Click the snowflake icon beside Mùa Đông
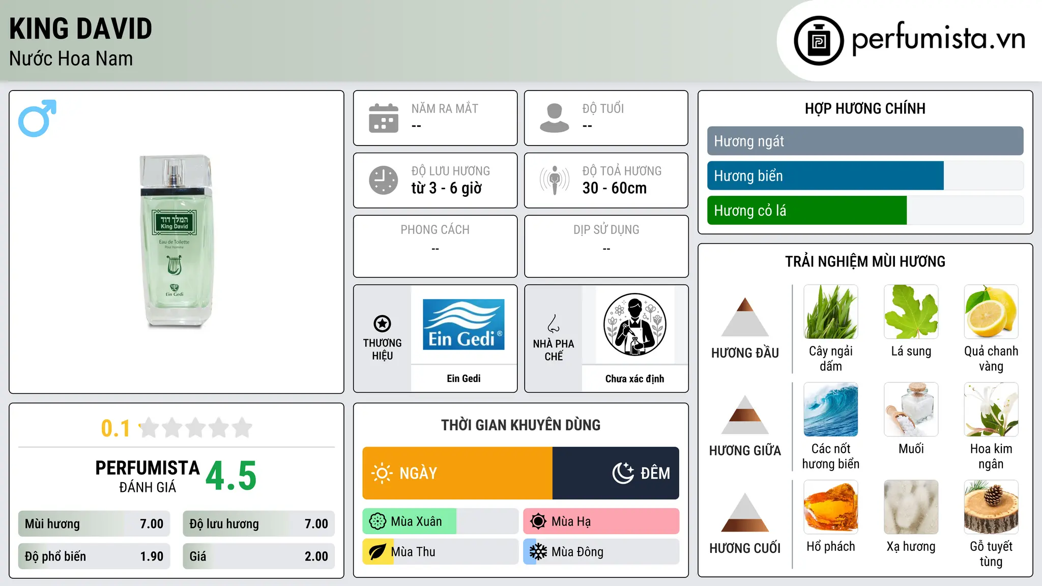Image resolution: width=1042 pixels, height=586 pixels. pos(538,552)
